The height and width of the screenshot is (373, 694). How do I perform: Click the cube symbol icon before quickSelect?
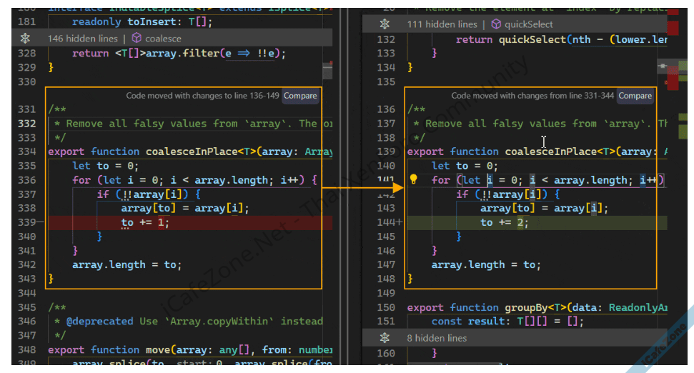coord(496,24)
